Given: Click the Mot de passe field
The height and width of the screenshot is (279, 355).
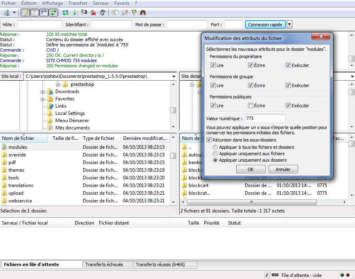Looking at the screenshot, I should pyautogui.click(x=187, y=25).
